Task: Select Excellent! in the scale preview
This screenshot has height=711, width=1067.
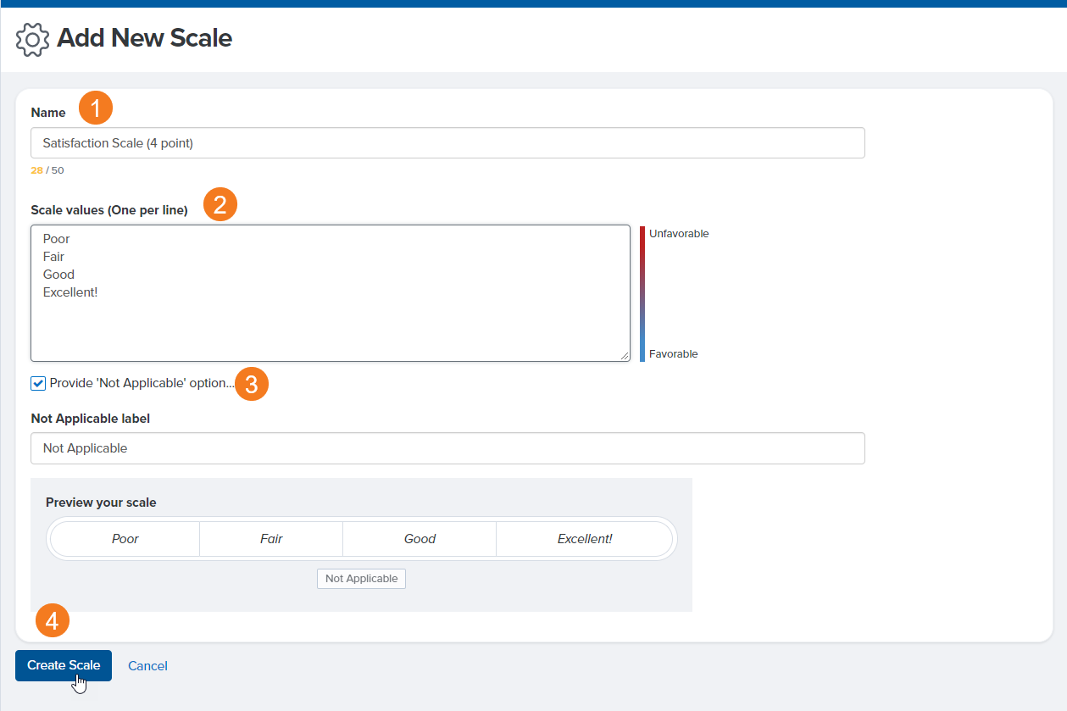Action: (x=585, y=538)
